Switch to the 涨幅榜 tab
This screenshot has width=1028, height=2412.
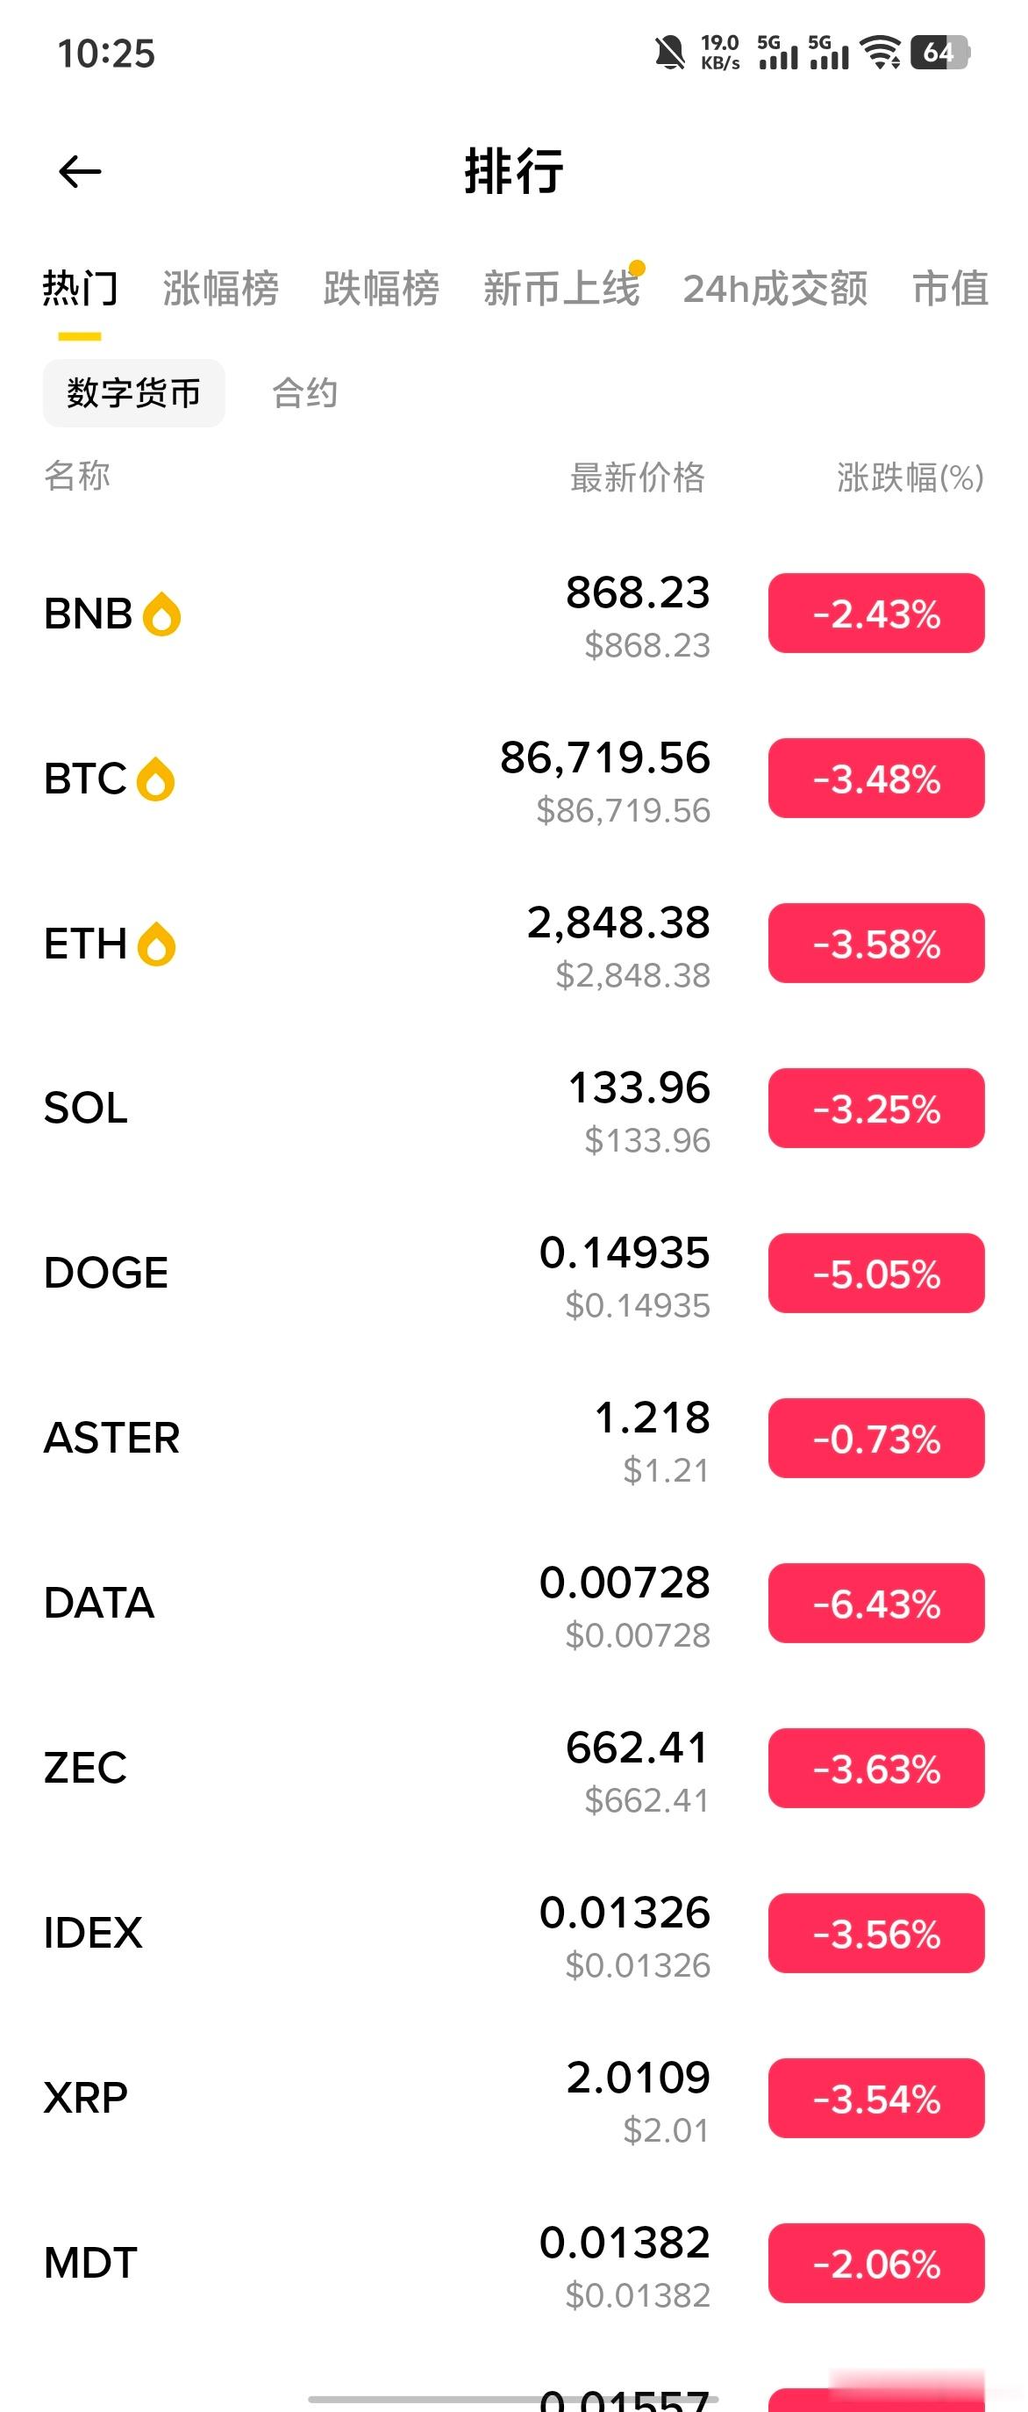point(221,289)
